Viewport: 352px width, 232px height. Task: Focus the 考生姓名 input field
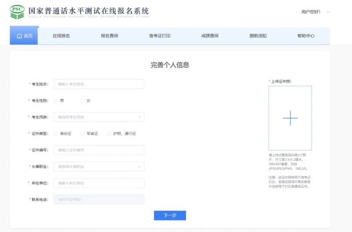tap(99, 84)
